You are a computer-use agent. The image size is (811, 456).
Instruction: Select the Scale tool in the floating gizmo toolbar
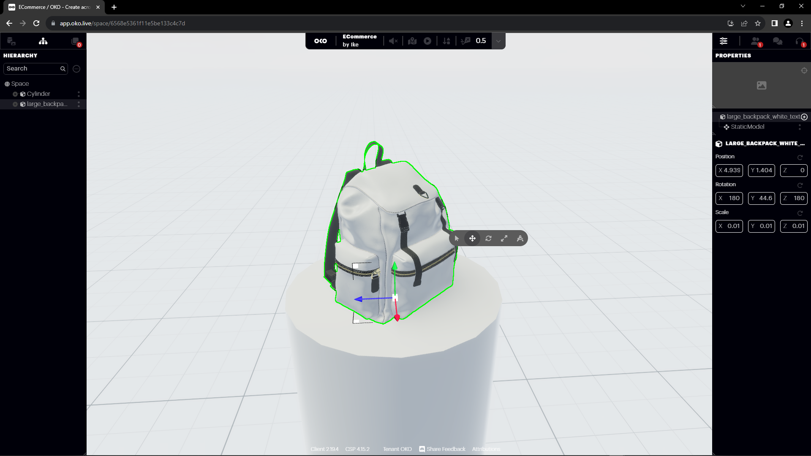pyautogui.click(x=504, y=238)
